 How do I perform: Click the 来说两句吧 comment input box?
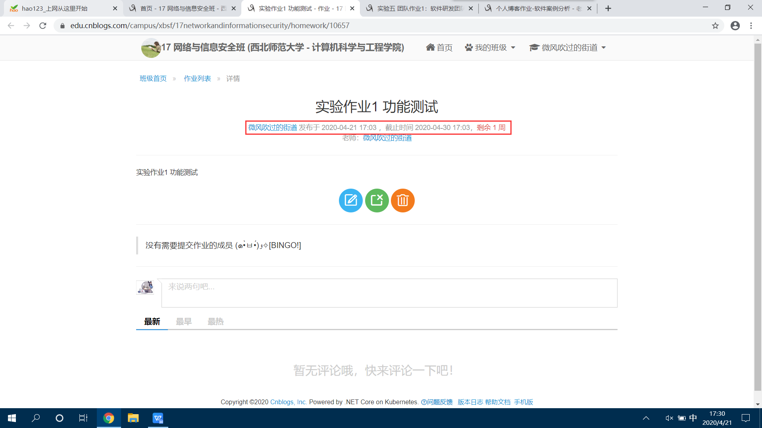pos(389,293)
